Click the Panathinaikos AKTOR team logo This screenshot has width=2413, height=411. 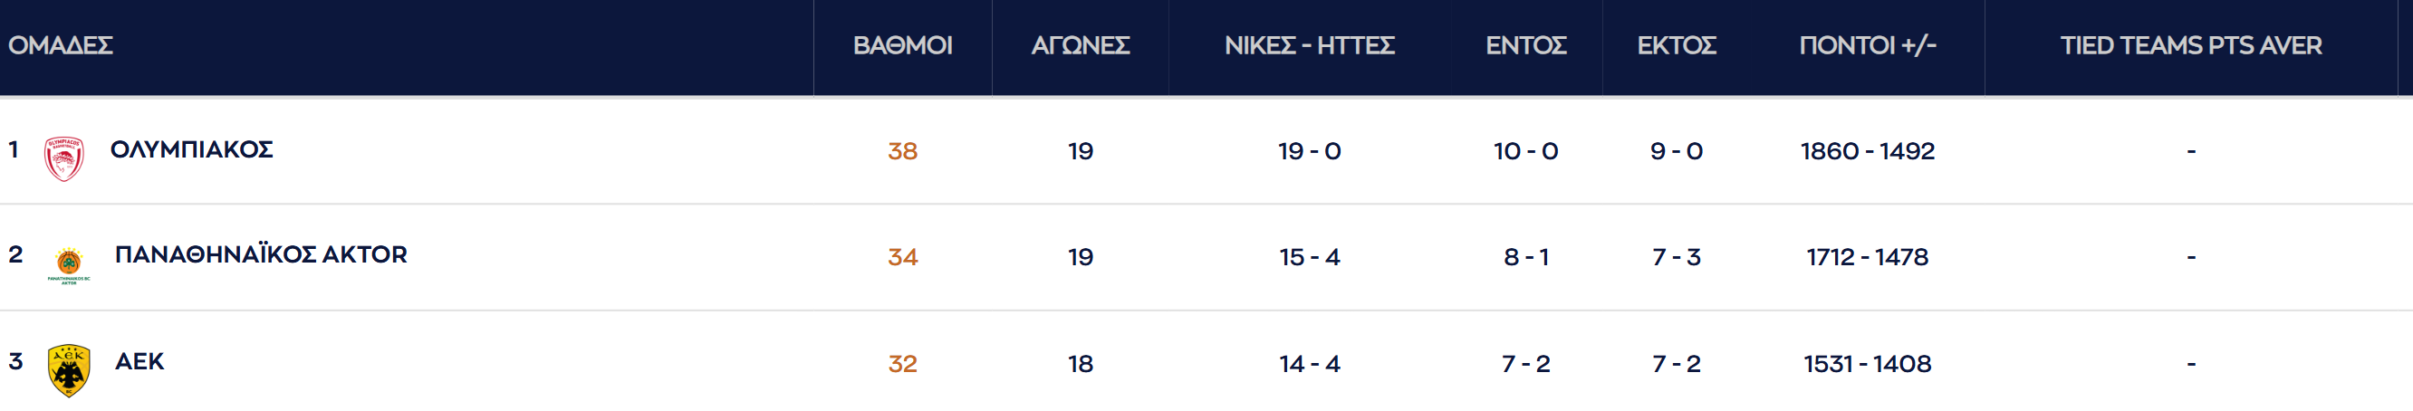click(68, 265)
